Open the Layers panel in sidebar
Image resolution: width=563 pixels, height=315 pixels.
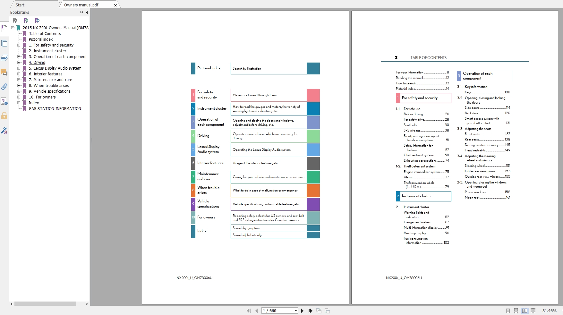coord(4,58)
